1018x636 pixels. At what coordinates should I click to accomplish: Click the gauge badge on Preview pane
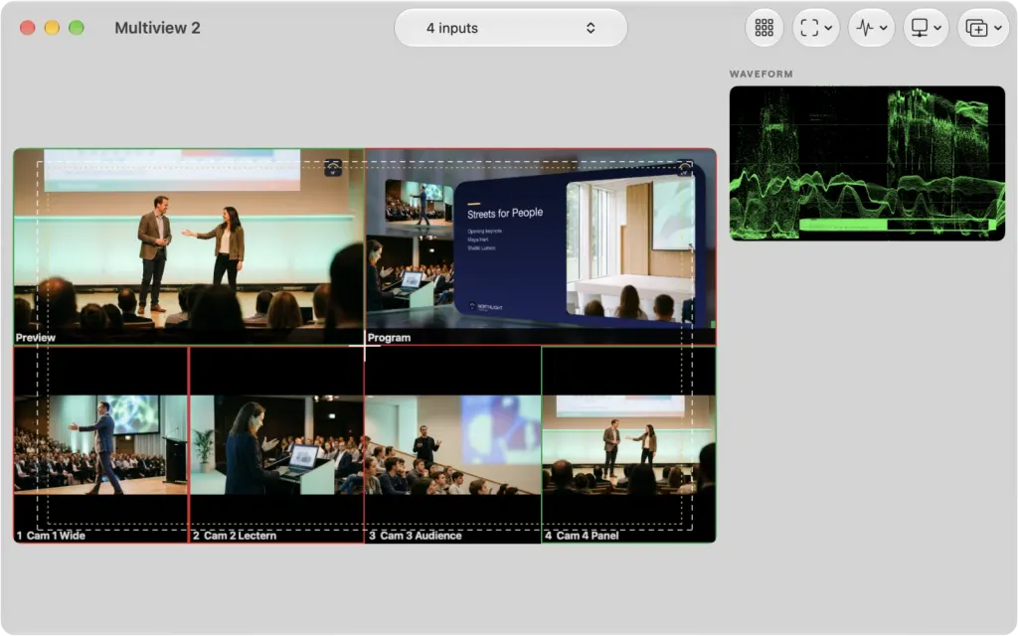tap(333, 168)
